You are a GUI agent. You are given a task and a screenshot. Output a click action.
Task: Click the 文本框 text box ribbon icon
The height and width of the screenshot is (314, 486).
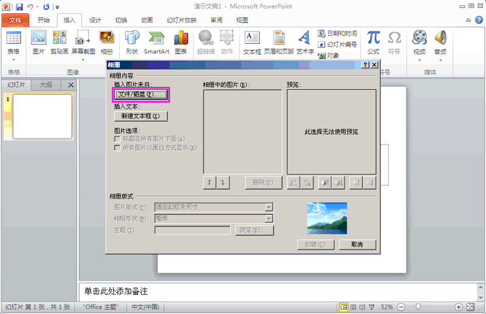tap(252, 42)
